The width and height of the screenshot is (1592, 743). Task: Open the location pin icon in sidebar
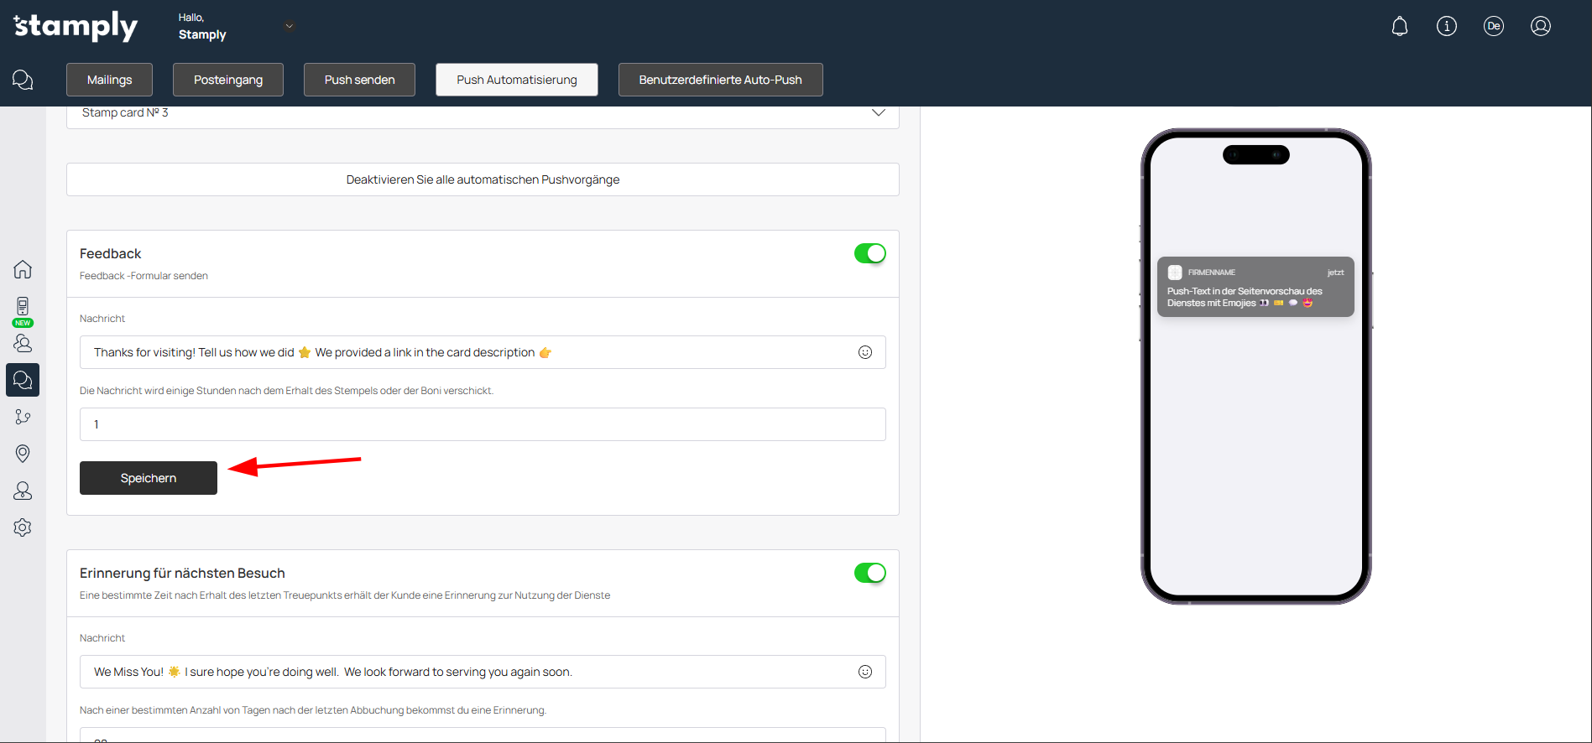point(23,454)
